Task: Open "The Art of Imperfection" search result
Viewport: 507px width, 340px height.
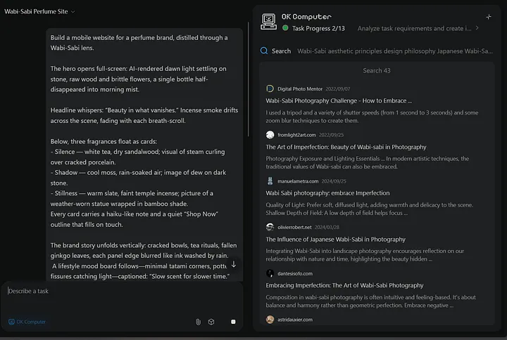Action: 346,147
